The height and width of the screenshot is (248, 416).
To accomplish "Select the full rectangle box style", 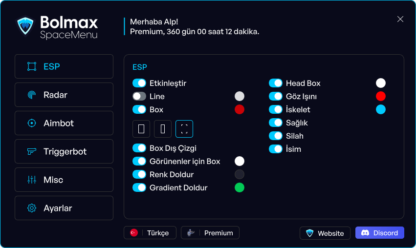I will tap(141, 129).
